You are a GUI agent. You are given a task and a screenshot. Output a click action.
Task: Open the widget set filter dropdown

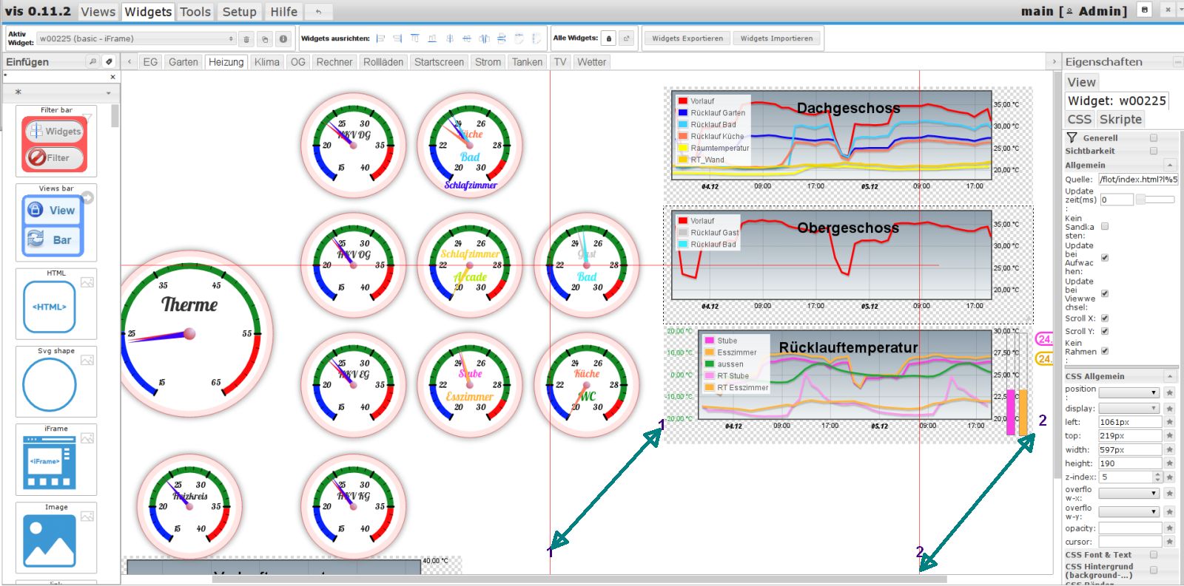(x=62, y=92)
